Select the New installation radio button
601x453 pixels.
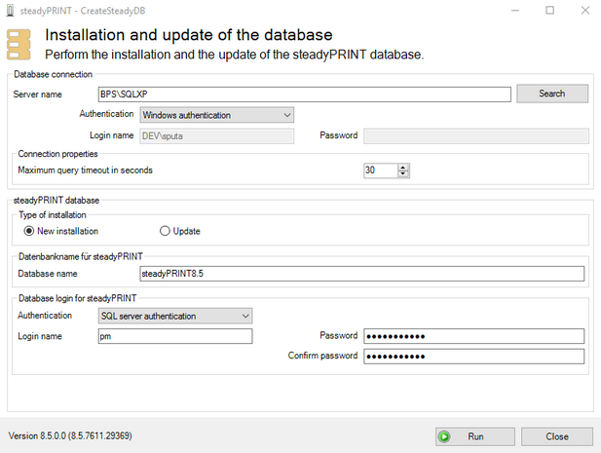pos(29,231)
